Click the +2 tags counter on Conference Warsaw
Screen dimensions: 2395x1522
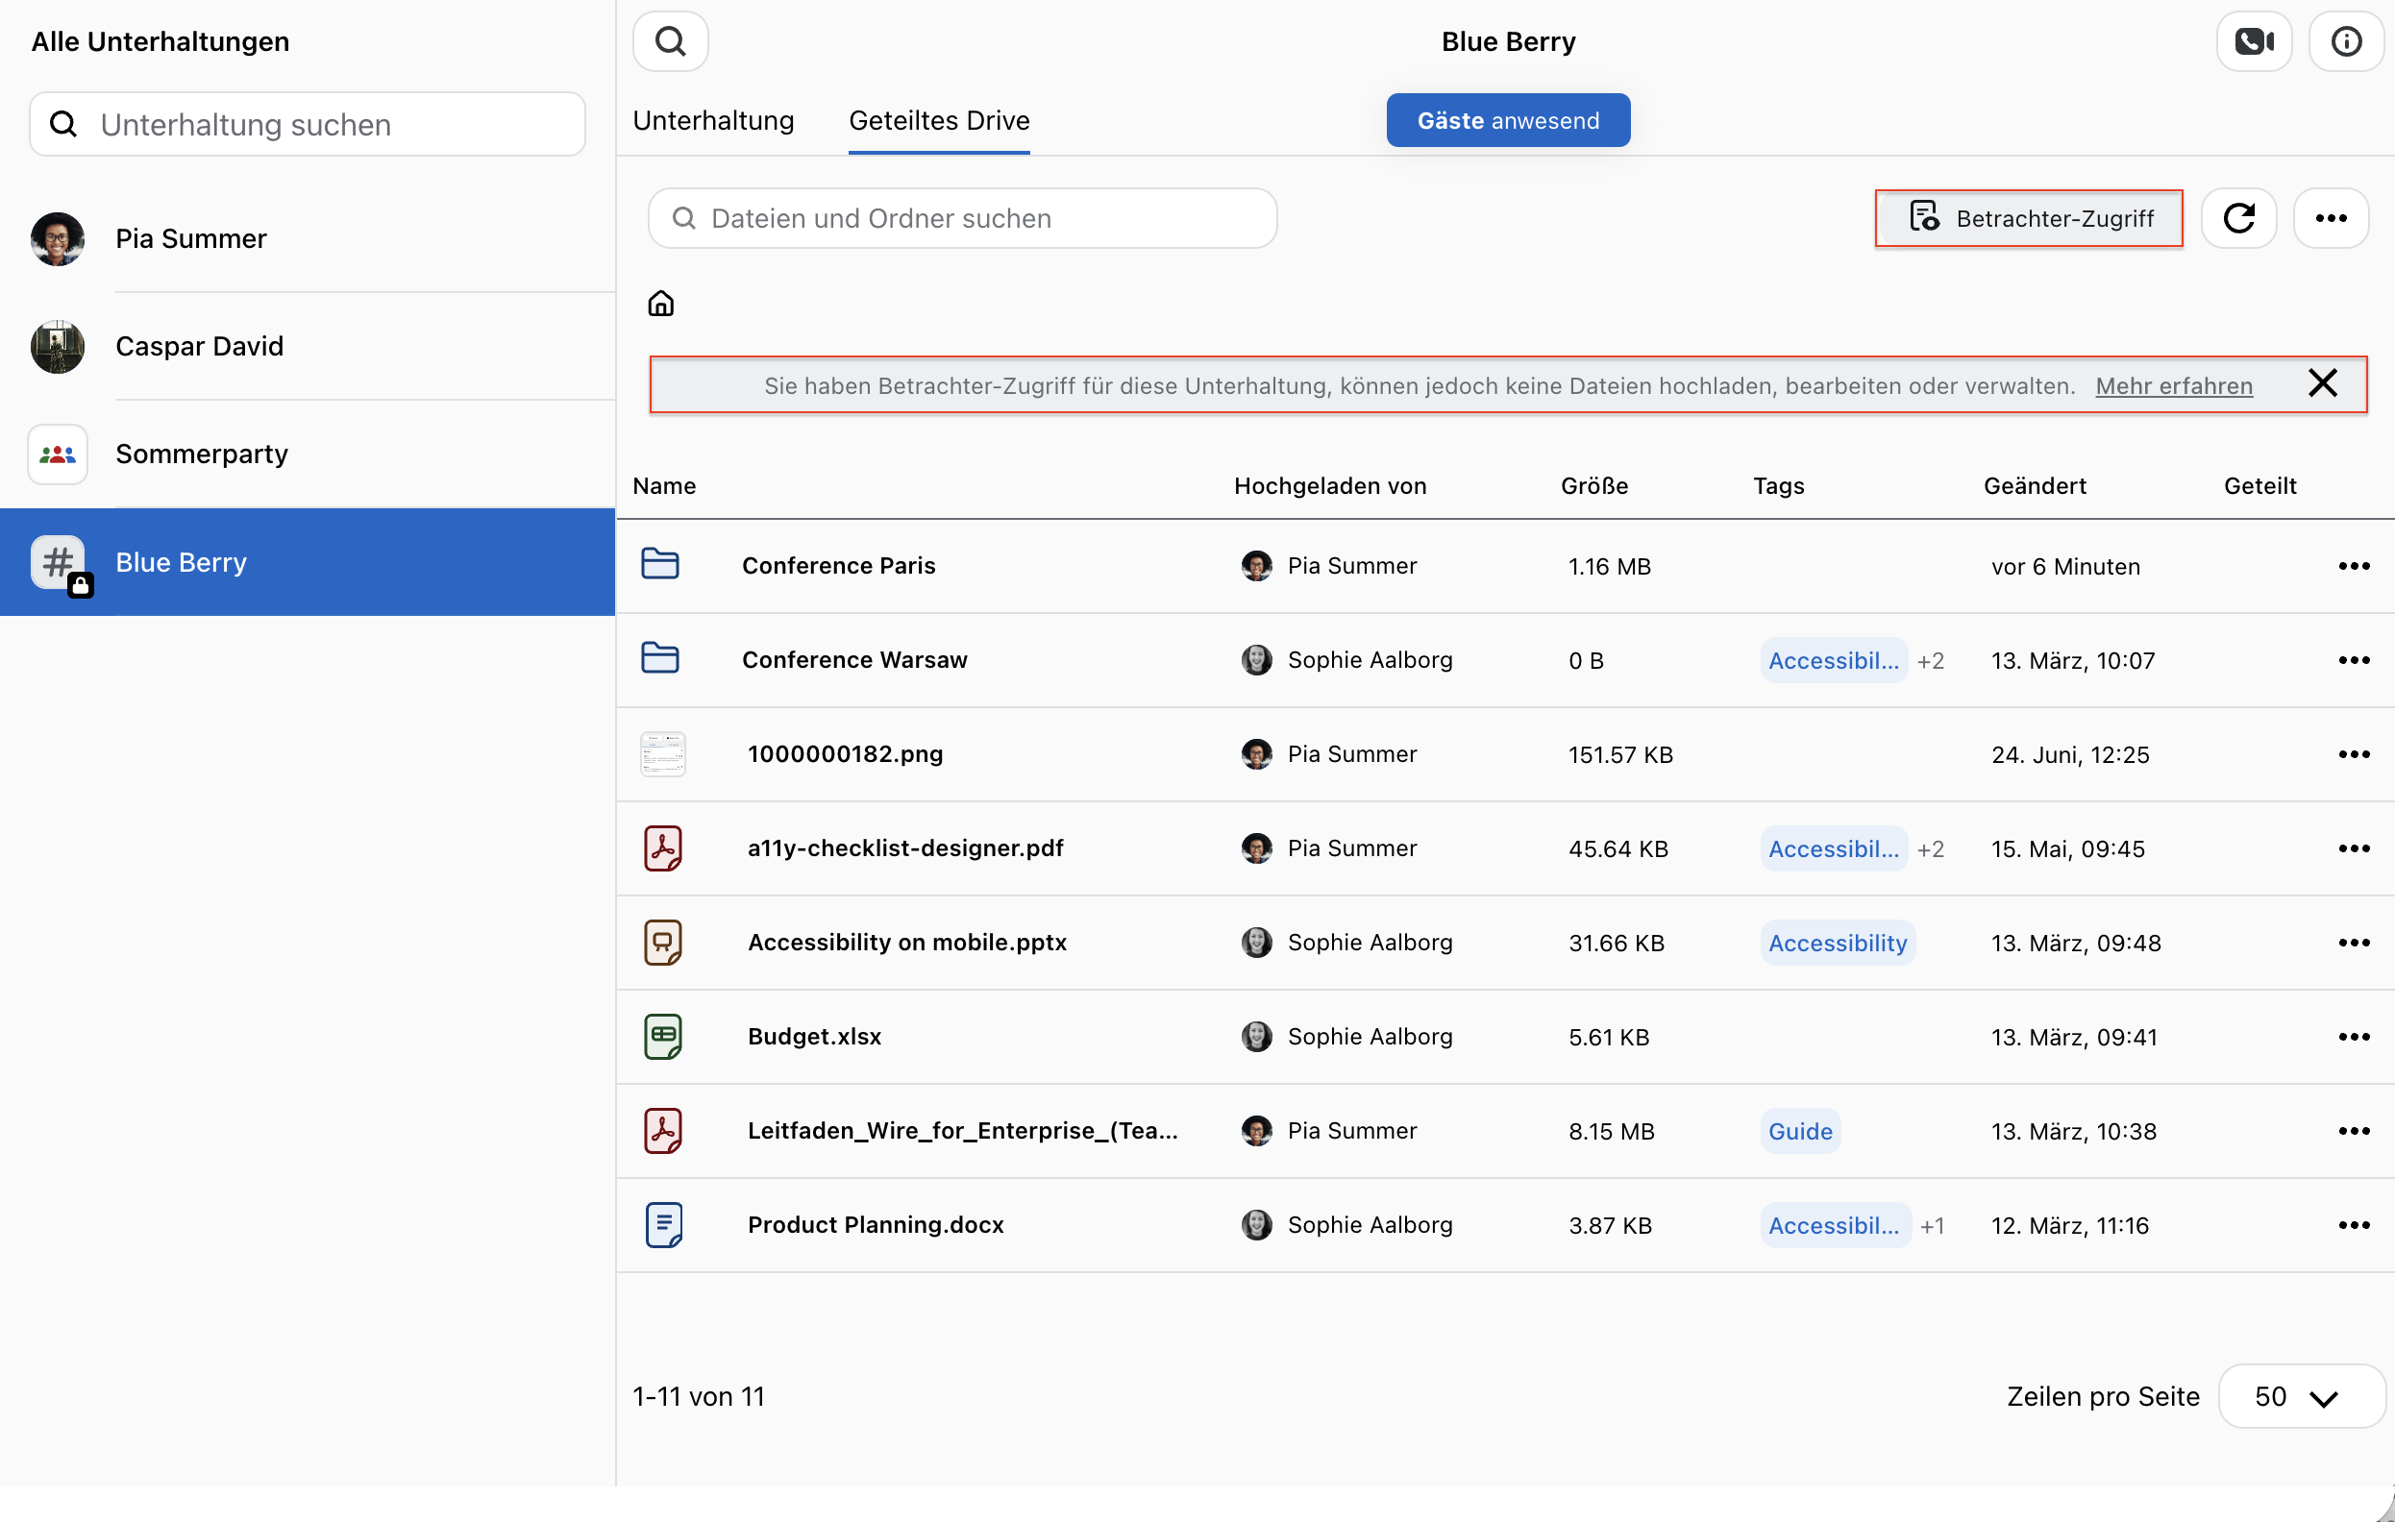(1930, 660)
